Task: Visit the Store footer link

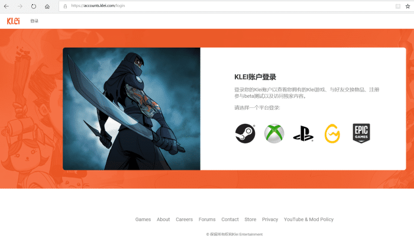Action: click(250, 219)
